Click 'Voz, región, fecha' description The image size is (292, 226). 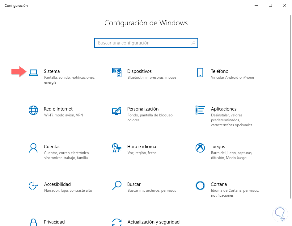(x=142, y=153)
